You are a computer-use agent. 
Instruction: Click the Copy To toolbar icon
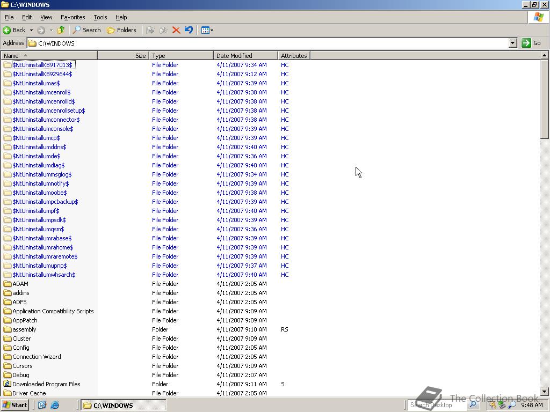[x=163, y=30]
